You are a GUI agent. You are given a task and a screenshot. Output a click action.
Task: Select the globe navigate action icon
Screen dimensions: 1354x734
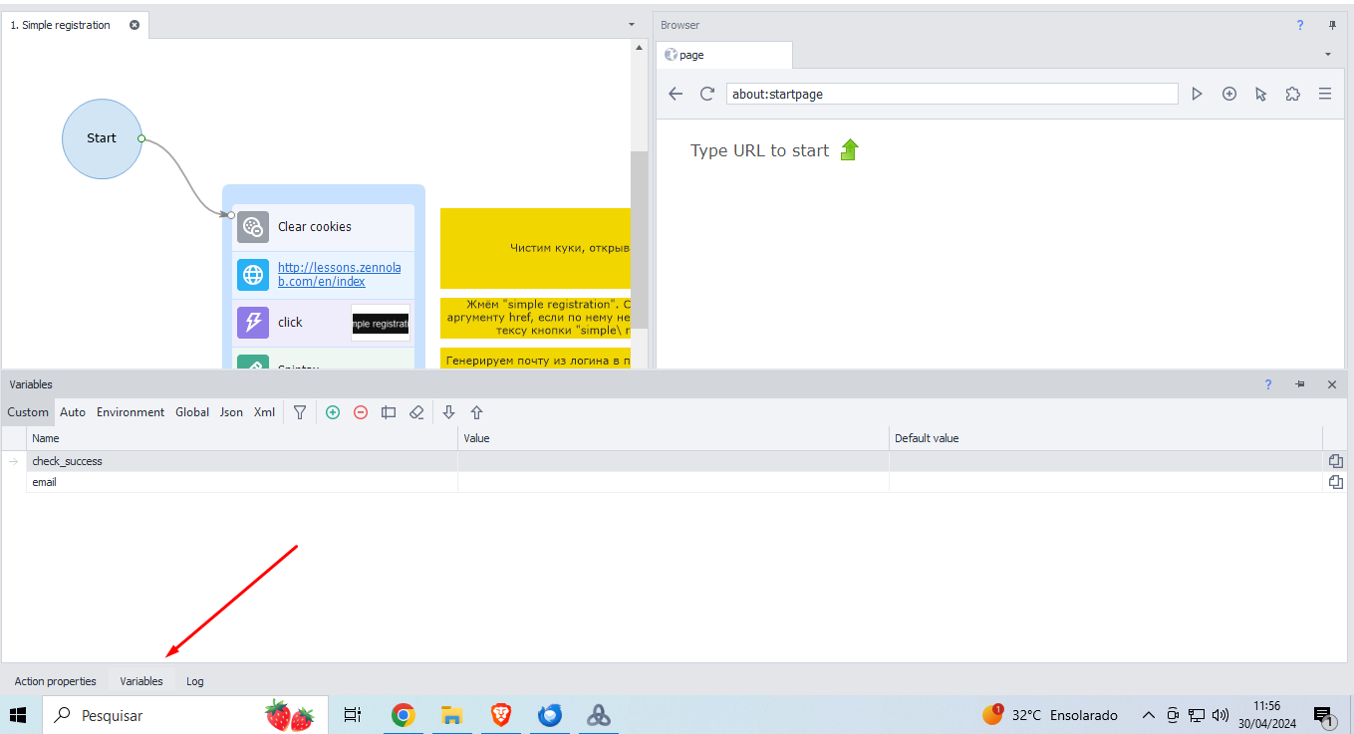(x=253, y=275)
